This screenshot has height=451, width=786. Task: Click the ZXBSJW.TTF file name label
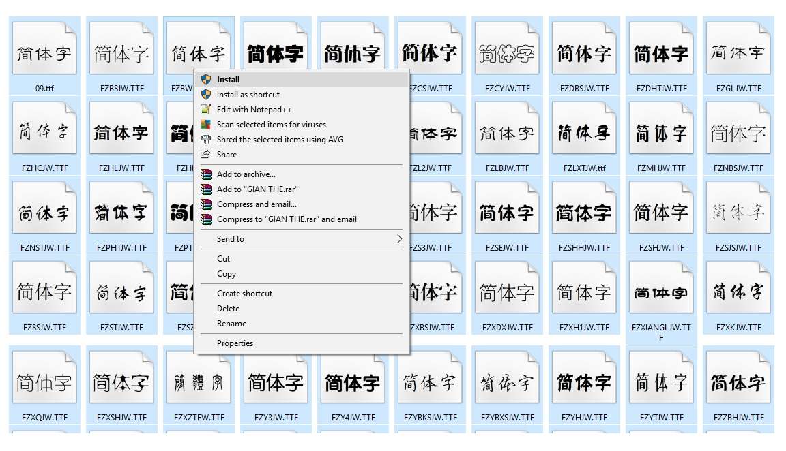433,328
